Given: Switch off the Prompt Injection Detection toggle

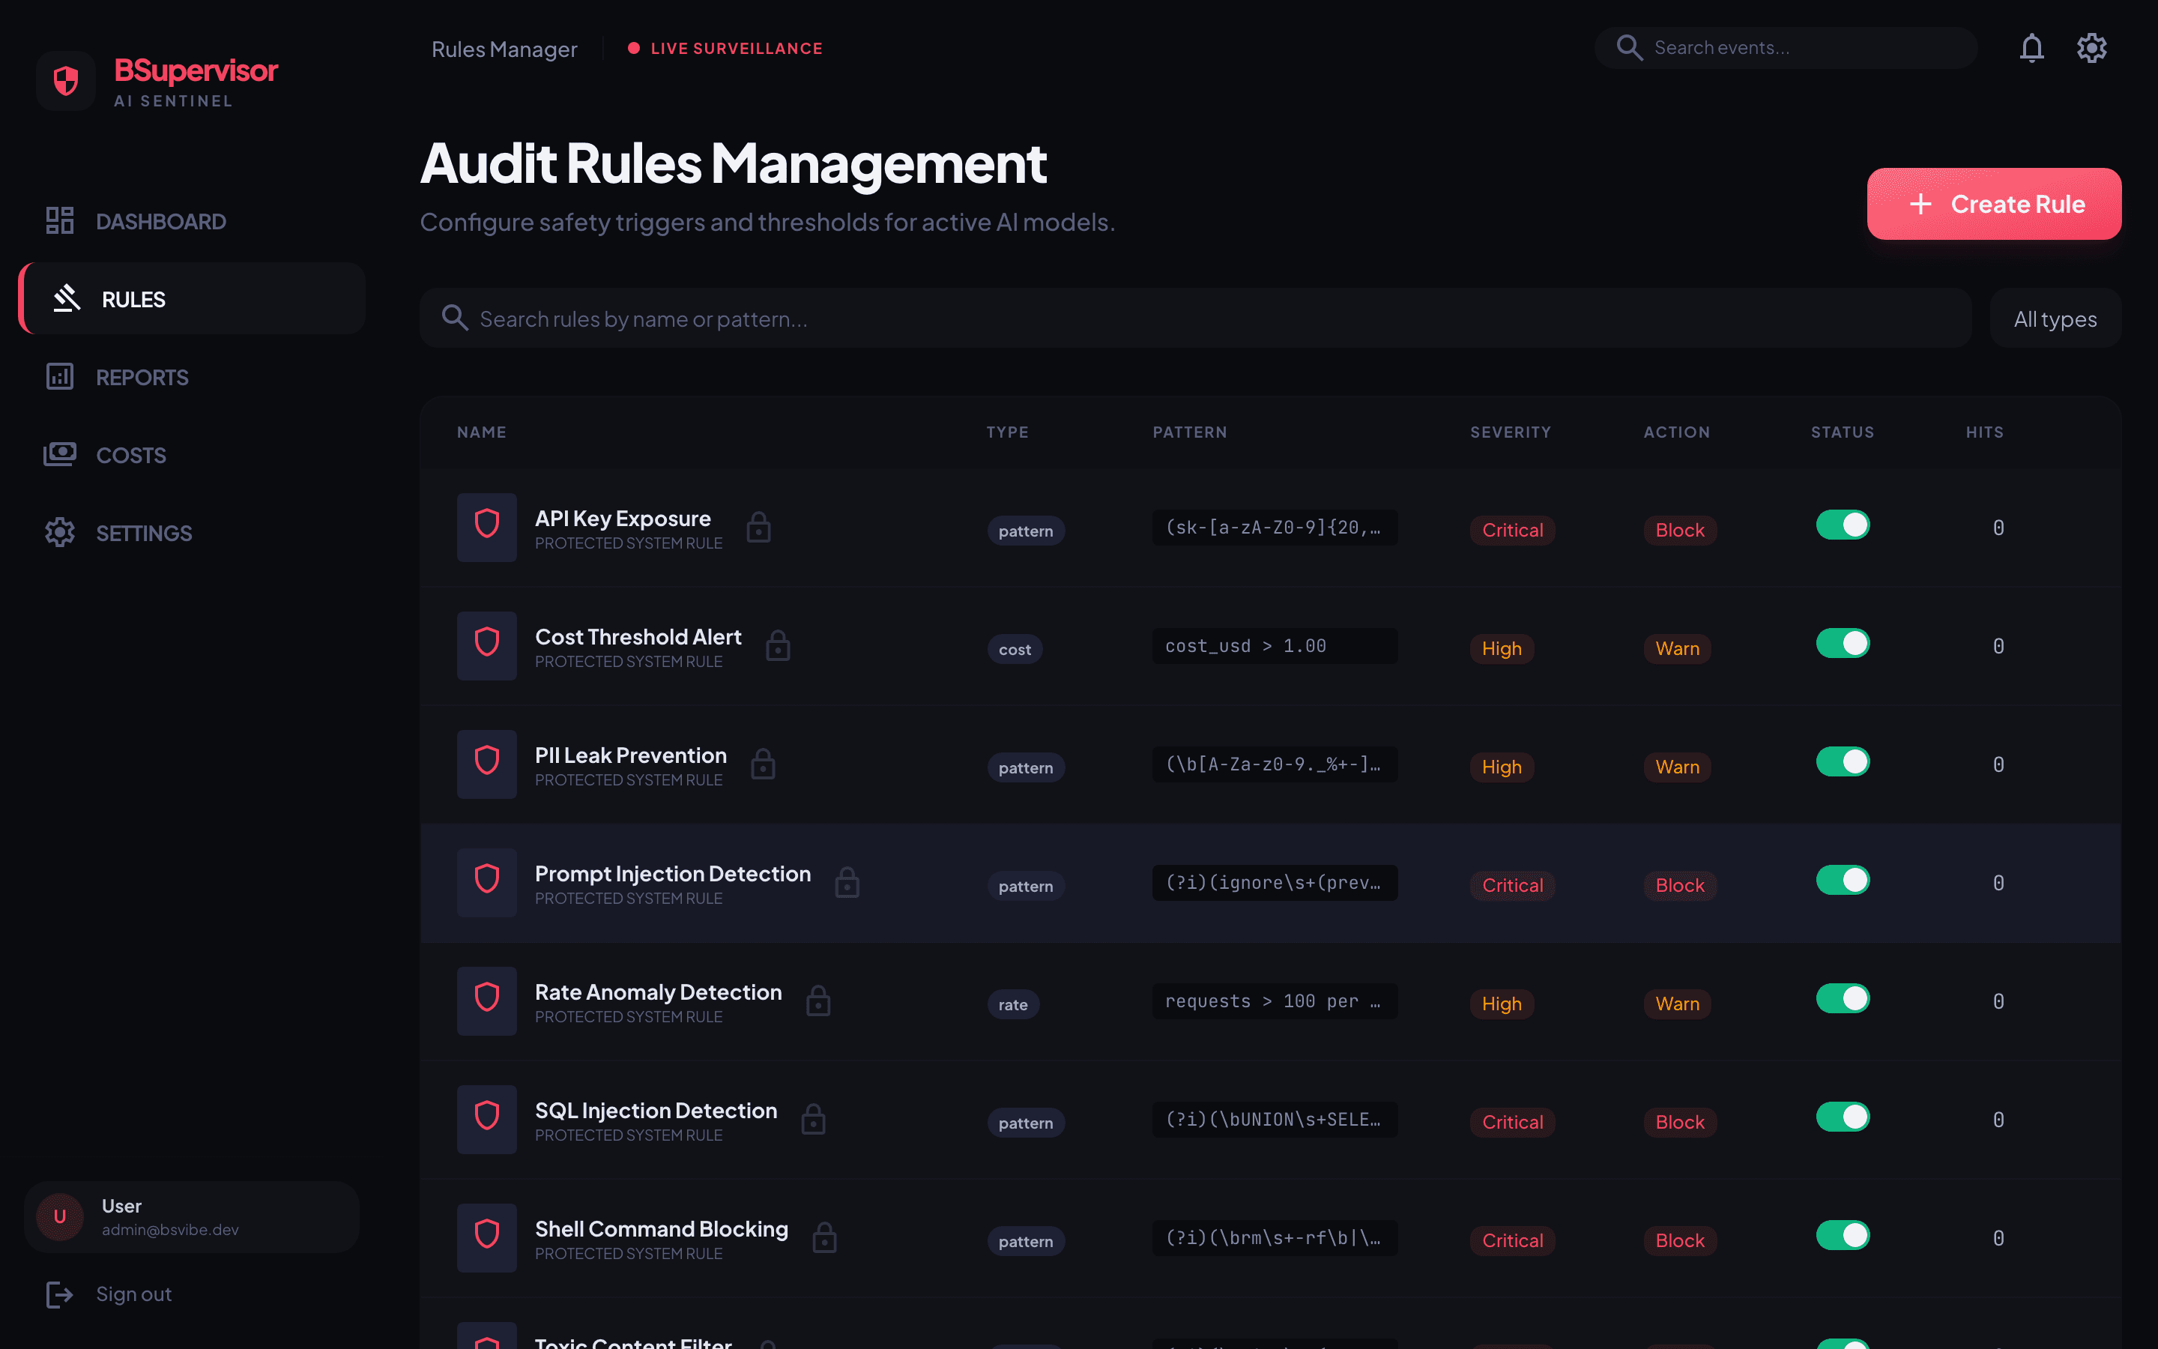Looking at the screenshot, I should point(1843,881).
